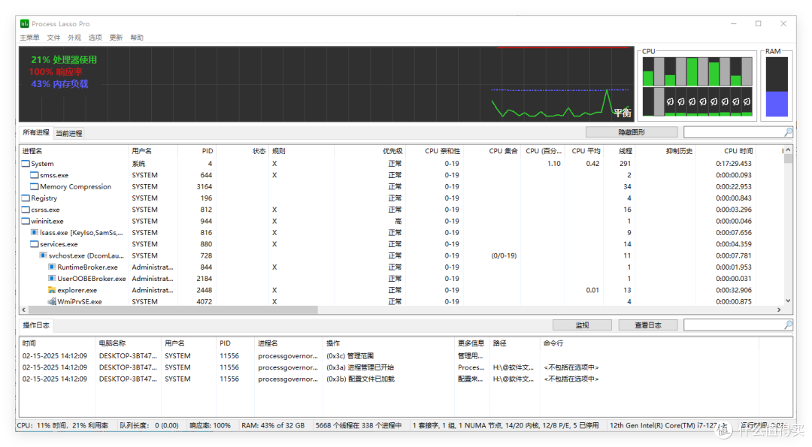Click the 查看日志 button
This screenshot has width=812, height=447.
click(648, 325)
